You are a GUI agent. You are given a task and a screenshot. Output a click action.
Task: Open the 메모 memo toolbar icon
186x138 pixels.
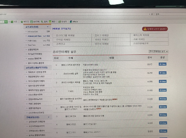52,22
